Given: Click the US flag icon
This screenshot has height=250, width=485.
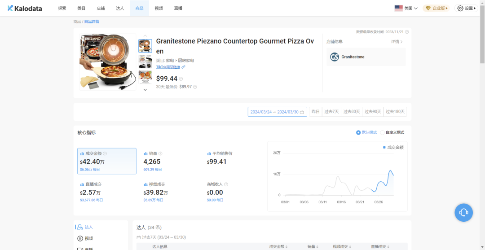Looking at the screenshot, I should pyautogui.click(x=398, y=9).
